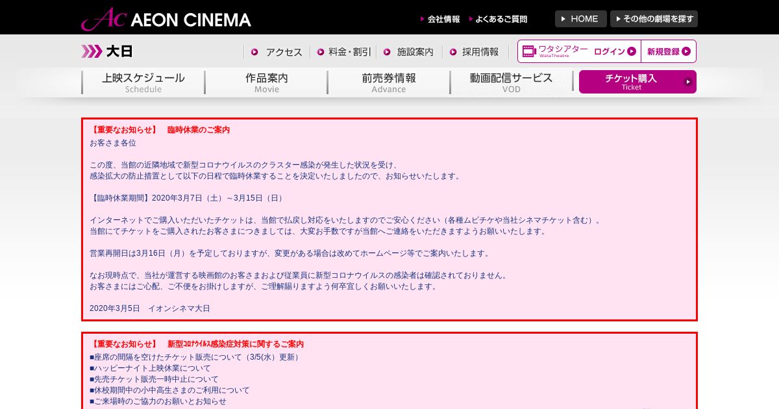Click 座席の間隔を空けたチケット販売について item

point(195,357)
